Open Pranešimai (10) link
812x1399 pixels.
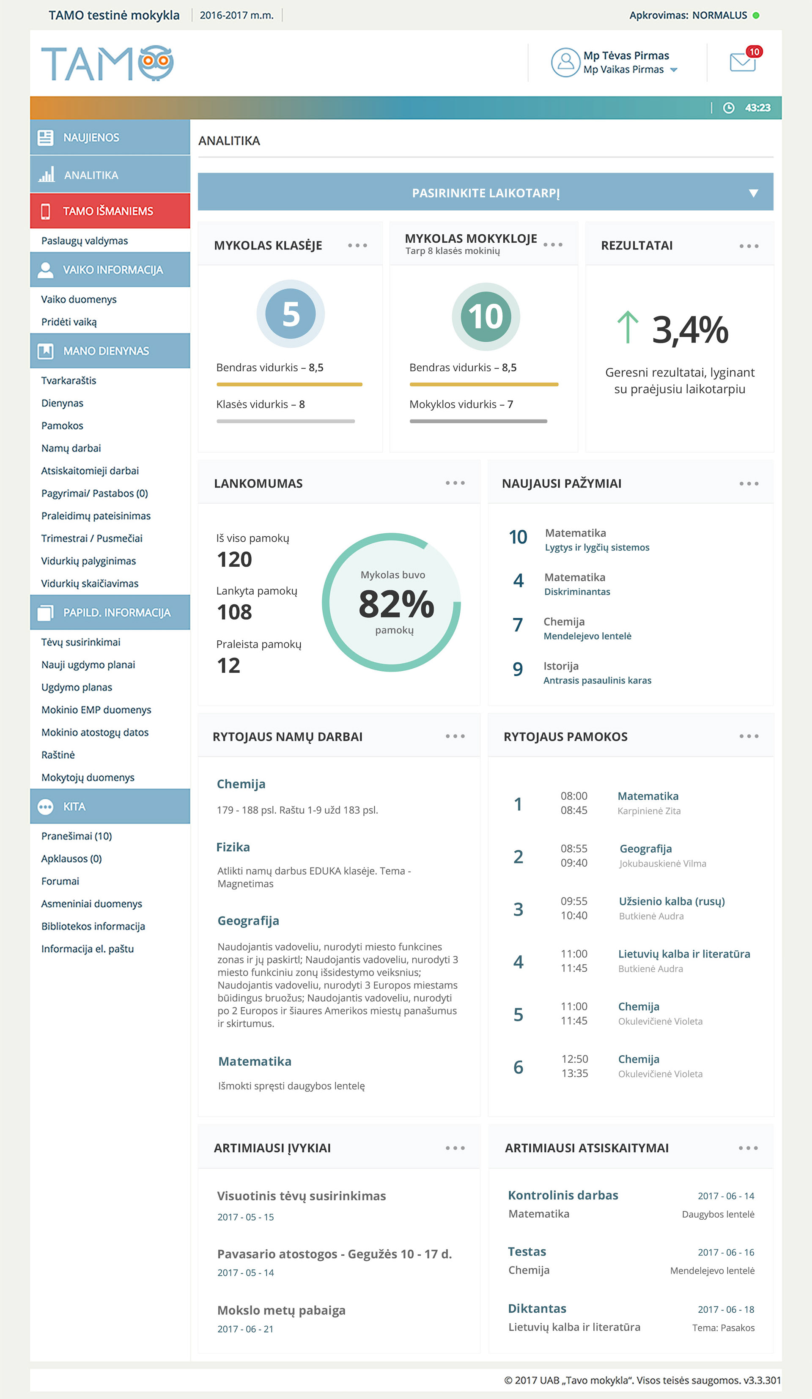pos(77,836)
